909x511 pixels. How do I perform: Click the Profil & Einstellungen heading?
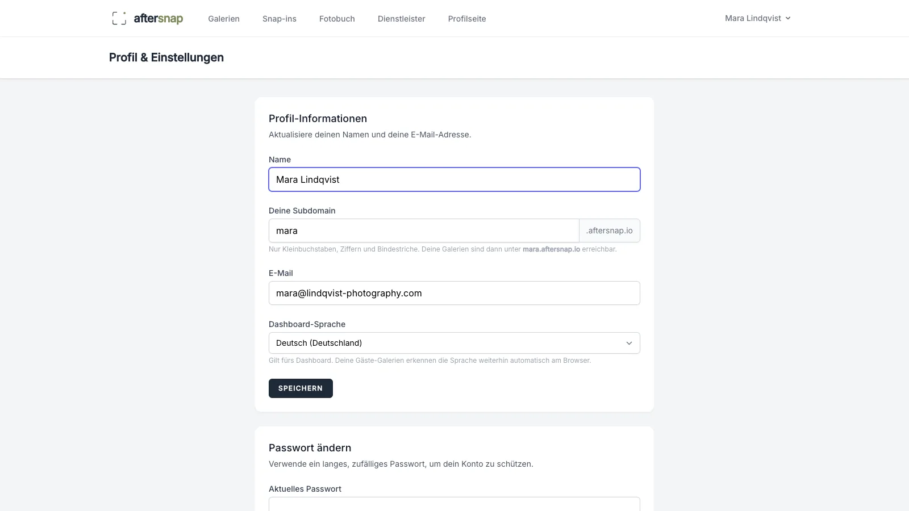point(166,57)
